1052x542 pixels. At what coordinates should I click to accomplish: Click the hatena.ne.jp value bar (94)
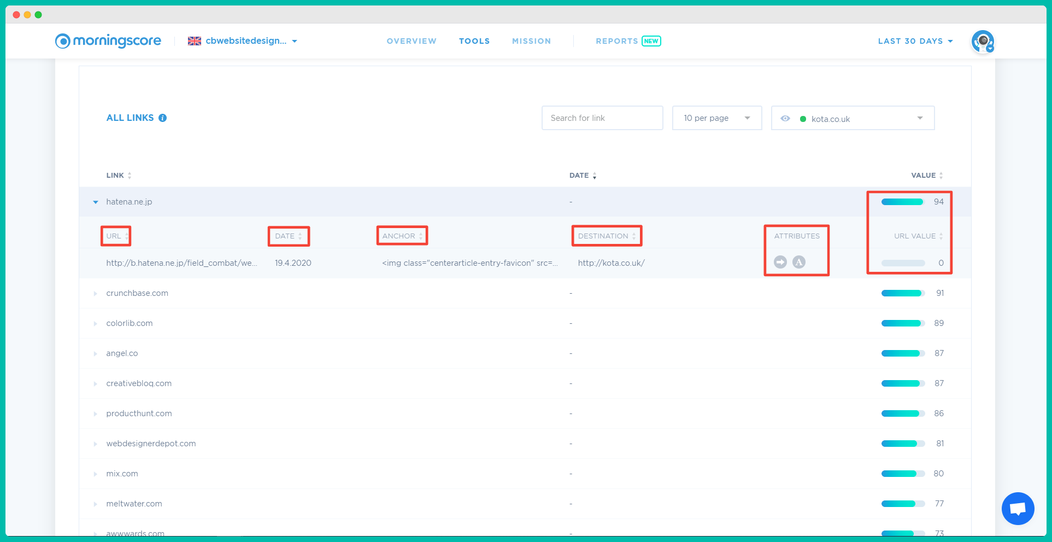[903, 202]
